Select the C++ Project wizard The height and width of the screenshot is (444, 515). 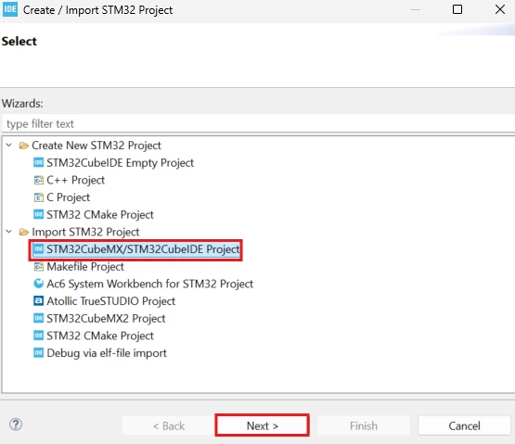(x=75, y=180)
